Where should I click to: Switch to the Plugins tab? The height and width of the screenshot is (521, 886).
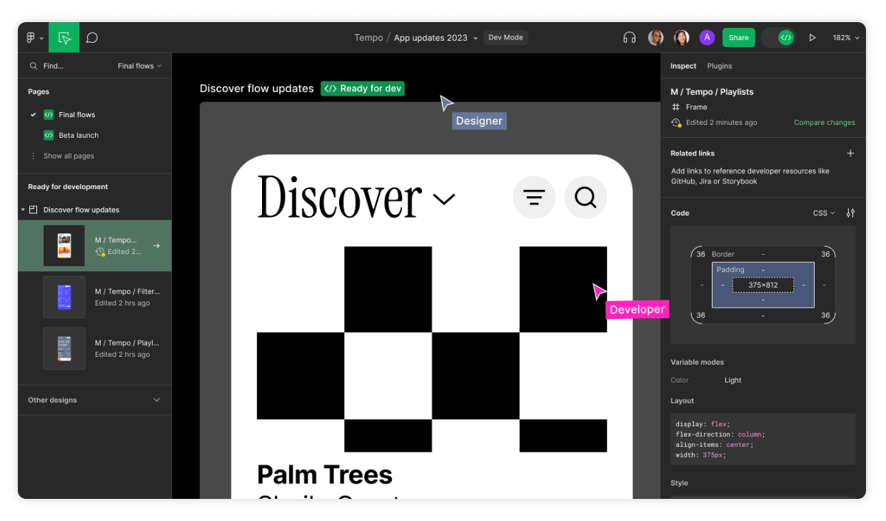720,66
